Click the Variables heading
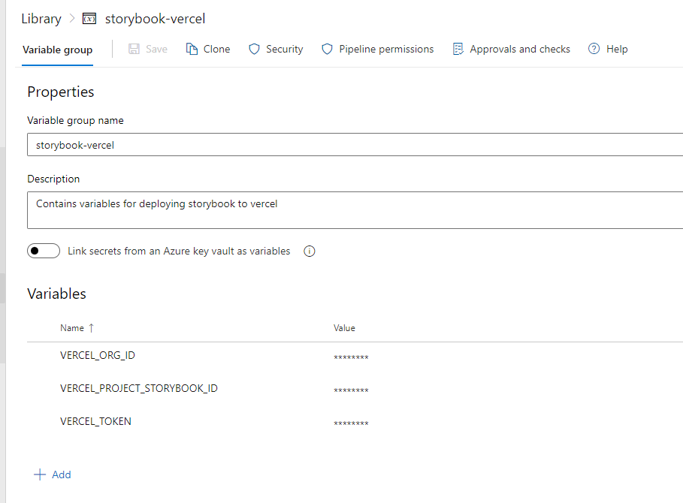The height and width of the screenshot is (503, 683). tap(56, 294)
